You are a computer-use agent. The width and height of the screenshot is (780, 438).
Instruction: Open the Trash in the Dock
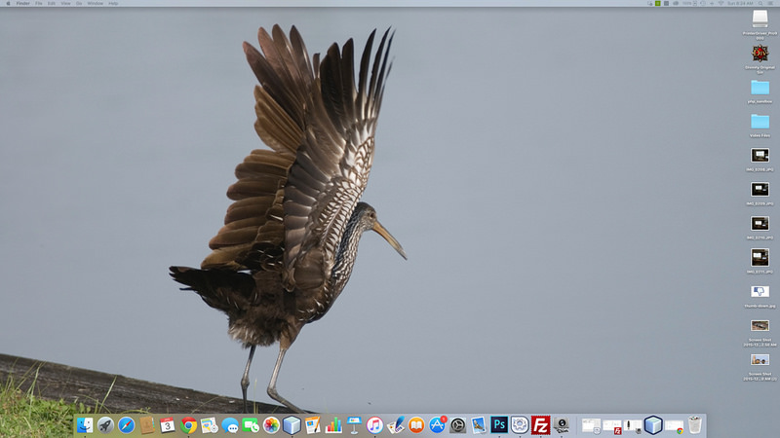(x=695, y=425)
